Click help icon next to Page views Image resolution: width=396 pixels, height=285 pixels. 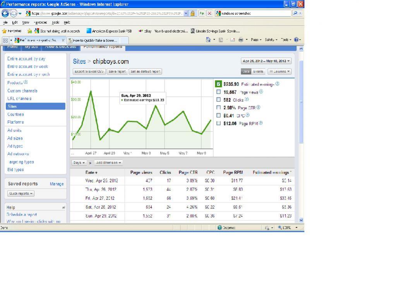(261, 92)
